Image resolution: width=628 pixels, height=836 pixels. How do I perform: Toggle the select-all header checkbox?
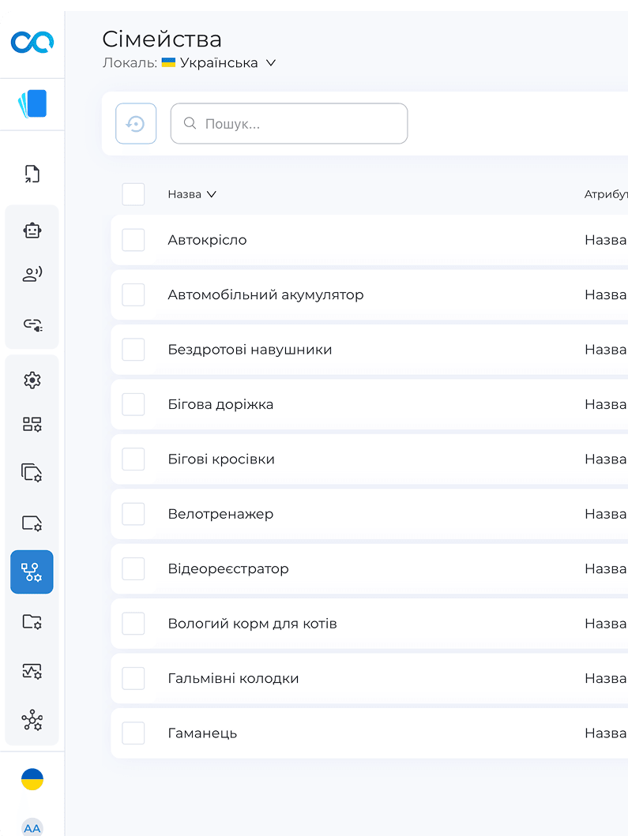133,194
